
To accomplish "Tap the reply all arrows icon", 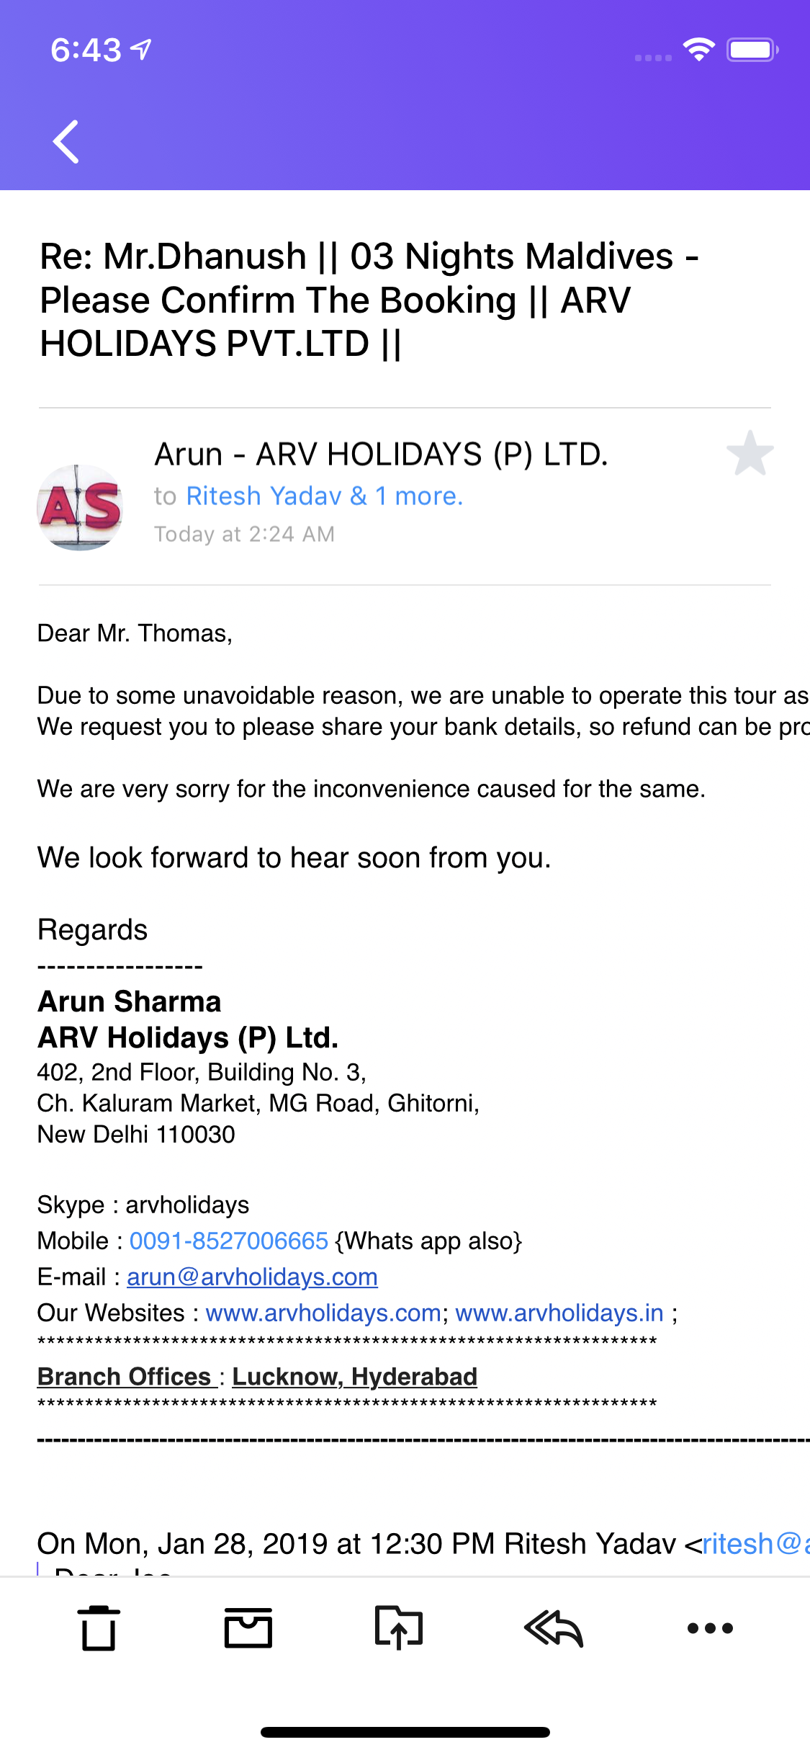I will pyautogui.click(x=553, y=1628).
